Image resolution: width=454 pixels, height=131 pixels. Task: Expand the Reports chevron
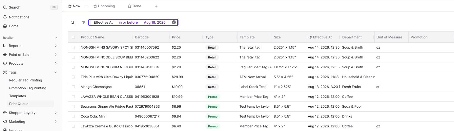[x=55, y=46]
